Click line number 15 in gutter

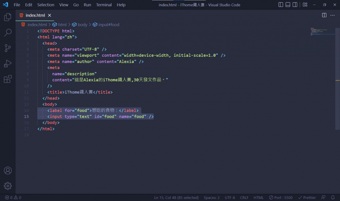pos(26,116)
